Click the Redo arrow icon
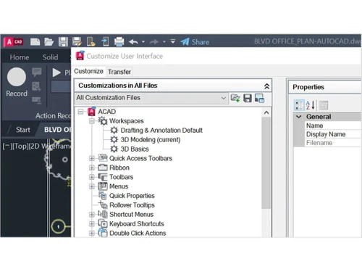The image size is (362, 272). [154, 42]
